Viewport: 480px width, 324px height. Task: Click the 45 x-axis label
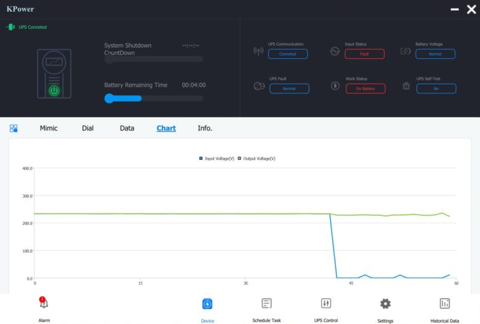pos(351,283)
